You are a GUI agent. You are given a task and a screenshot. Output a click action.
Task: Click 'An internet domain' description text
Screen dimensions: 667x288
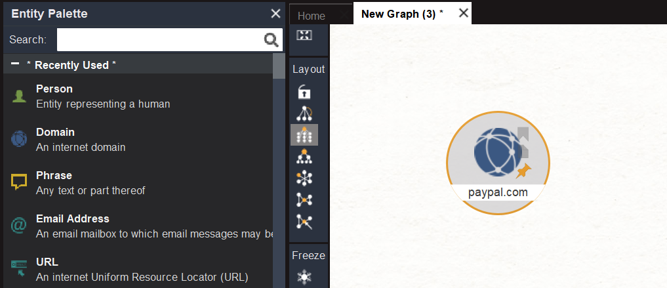[81, 148]
